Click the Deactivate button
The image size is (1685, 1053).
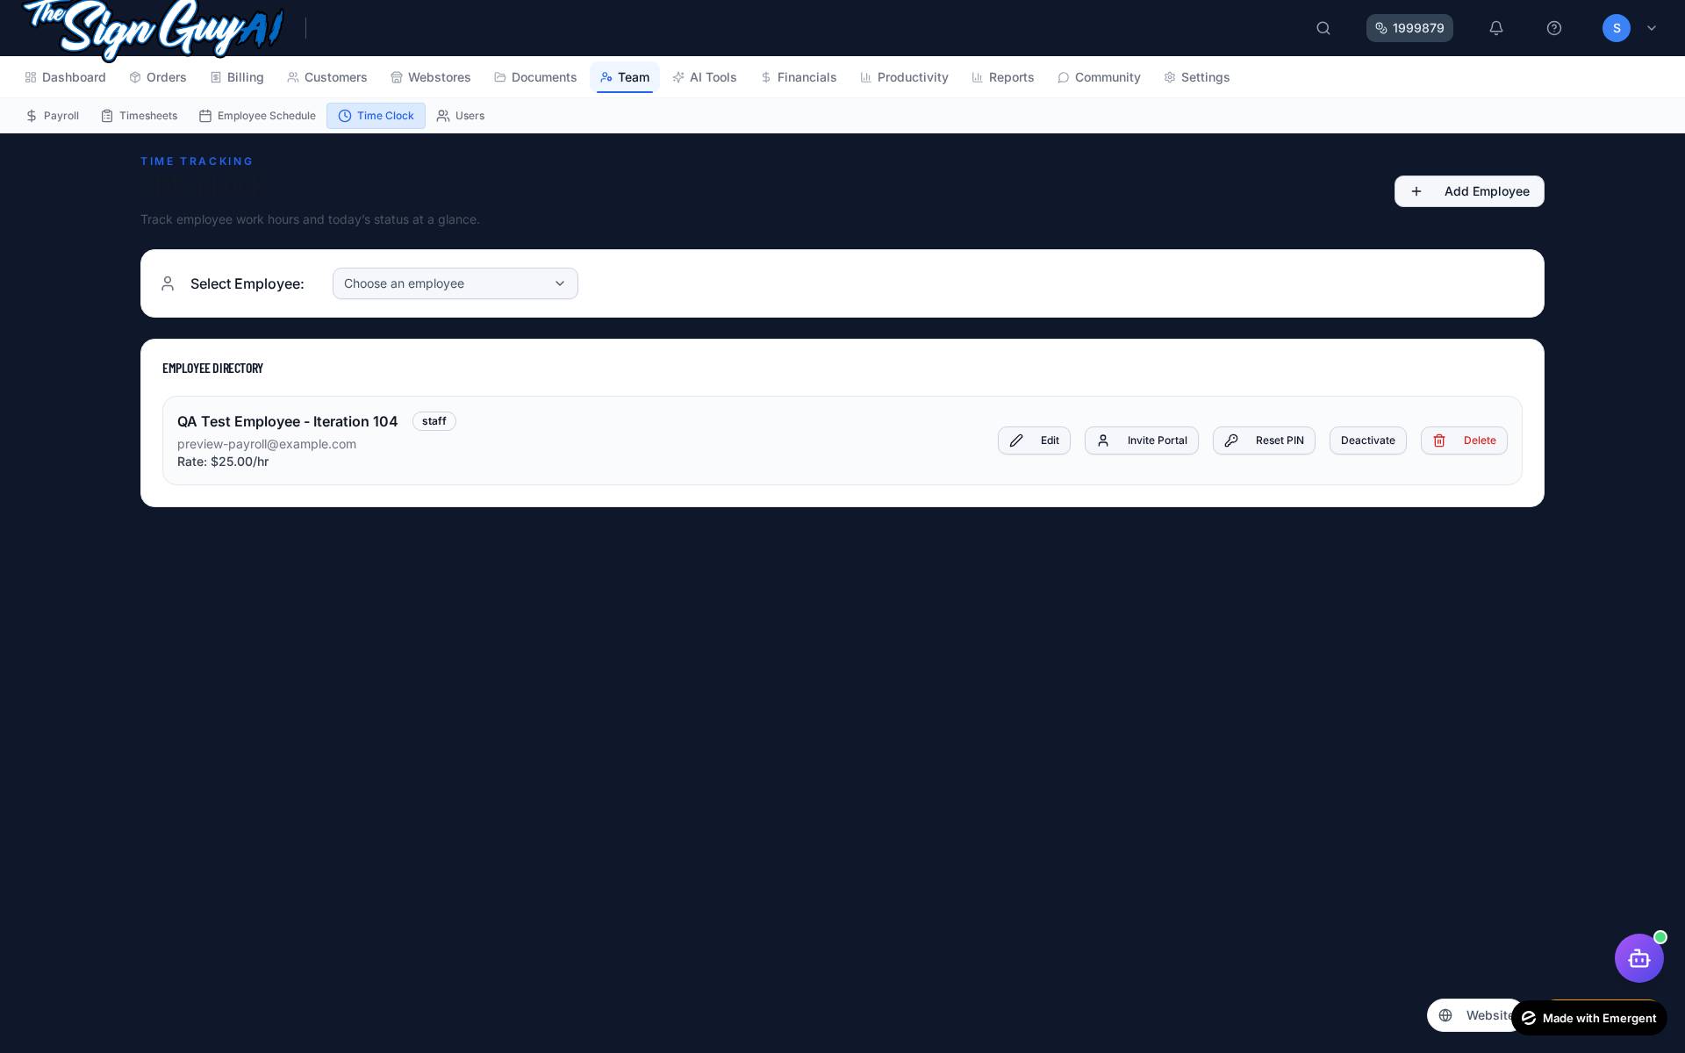[x=1368, y=441]
